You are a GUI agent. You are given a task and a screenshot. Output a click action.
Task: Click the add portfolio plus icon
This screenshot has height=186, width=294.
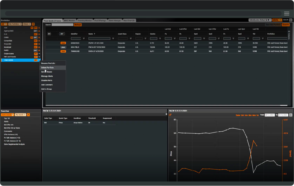pos(33,24)
